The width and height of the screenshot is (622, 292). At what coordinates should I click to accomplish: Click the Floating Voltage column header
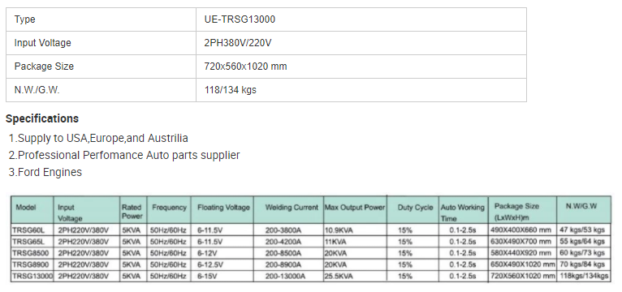[224, 207]
